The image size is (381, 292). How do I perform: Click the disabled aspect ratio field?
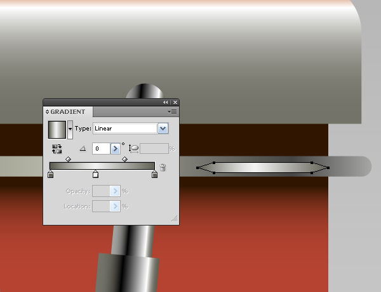pyautogui.click(x=154, y=149)
